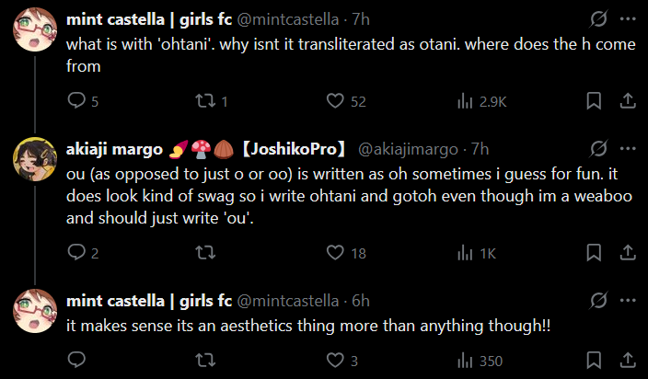This screenshot has height=379, width=648.
Task: Bookmark akiaji margo's reply tweet
Action: [x=595, y=253]
